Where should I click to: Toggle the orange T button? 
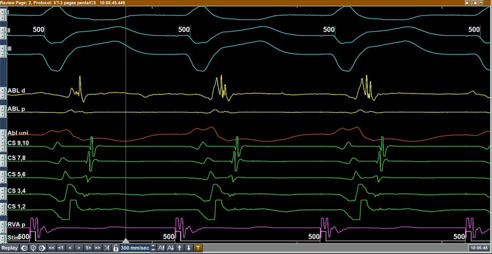point(198,248)
